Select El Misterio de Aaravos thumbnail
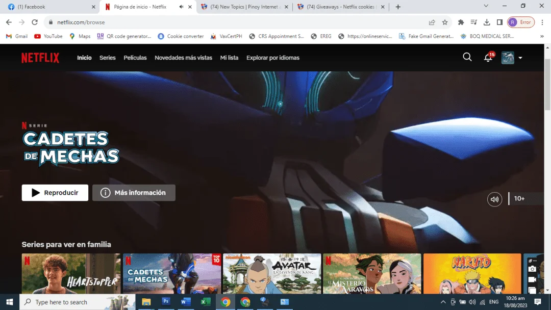 tap(372, 273)
